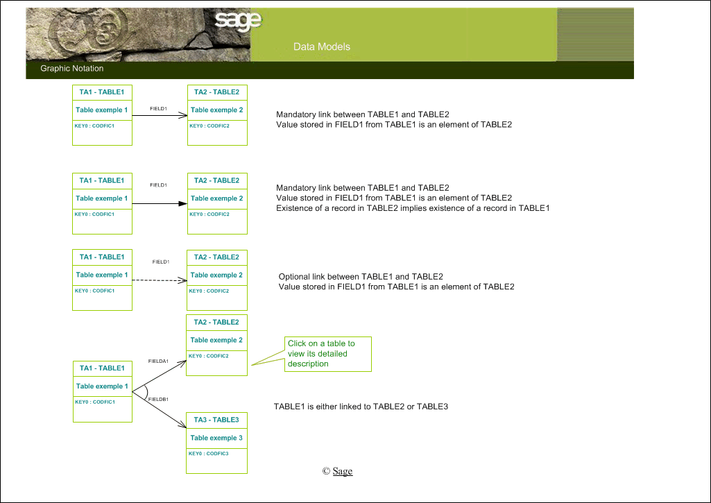Viewport: 711px width, 503px height.
Task: Click the FIELDA1 arrow label
Action: click(158, 361)
